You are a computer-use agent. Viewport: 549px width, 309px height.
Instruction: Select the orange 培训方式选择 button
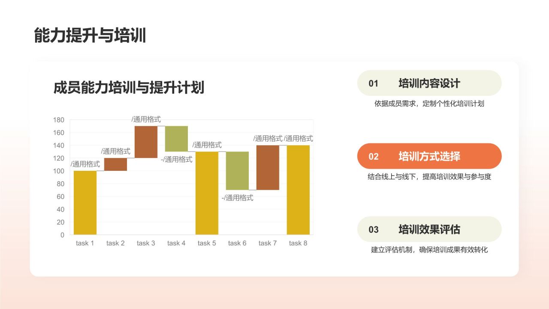coord(429,156)
